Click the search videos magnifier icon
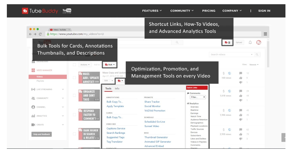 pos(257,55)
